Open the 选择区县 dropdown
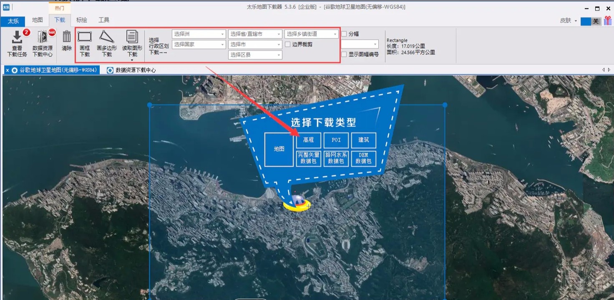Screen dimensions: 614x300 (255, 55)
